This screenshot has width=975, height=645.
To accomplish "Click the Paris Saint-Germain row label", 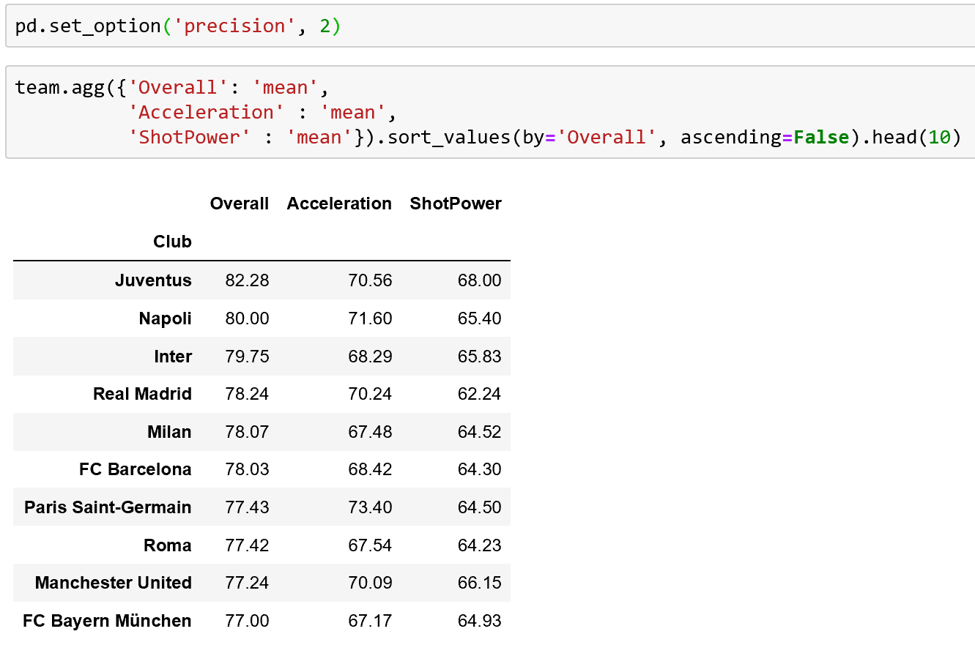I will [108, 507].
